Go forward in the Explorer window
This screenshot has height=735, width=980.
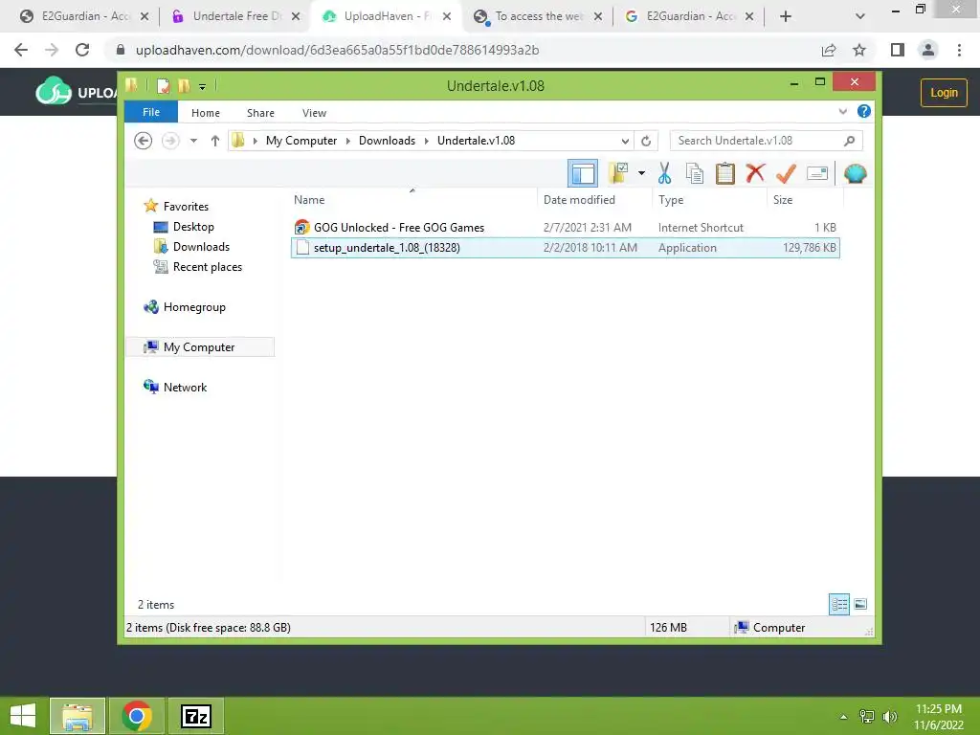(x=170, y=141)
